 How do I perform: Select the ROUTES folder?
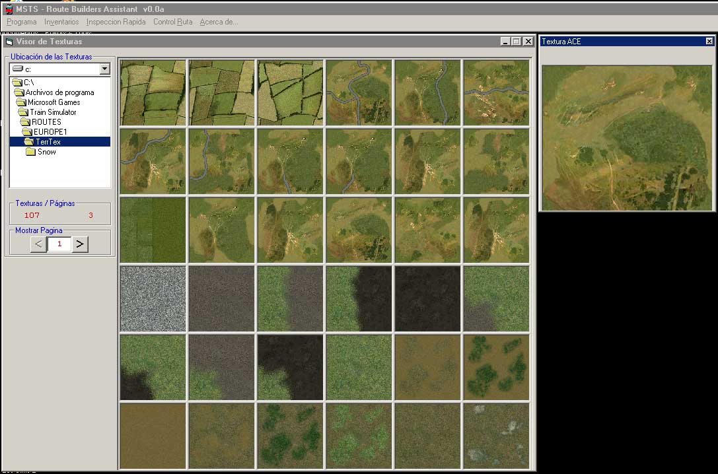pos(46,122)
